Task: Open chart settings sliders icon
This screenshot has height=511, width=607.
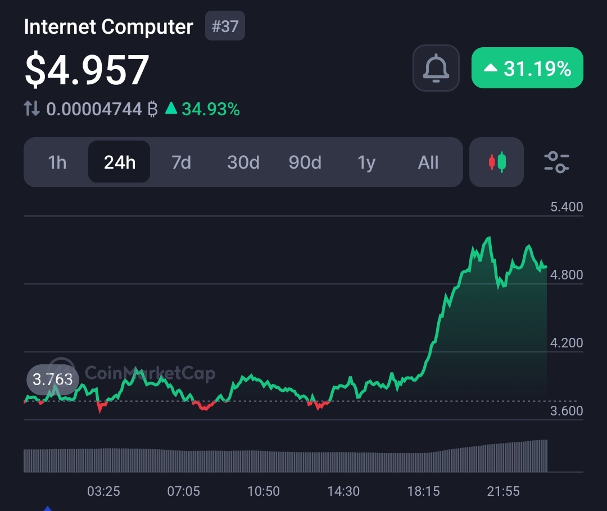Action: (x=556, y=162)
